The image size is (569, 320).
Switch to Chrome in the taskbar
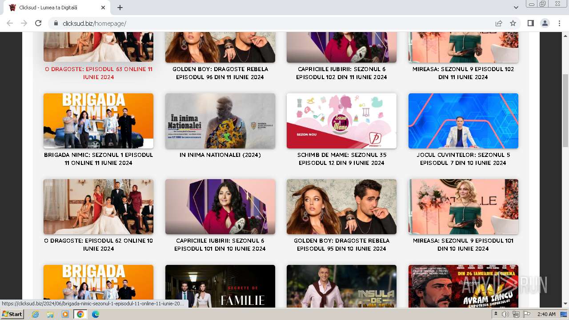click(x=80, y=314)
